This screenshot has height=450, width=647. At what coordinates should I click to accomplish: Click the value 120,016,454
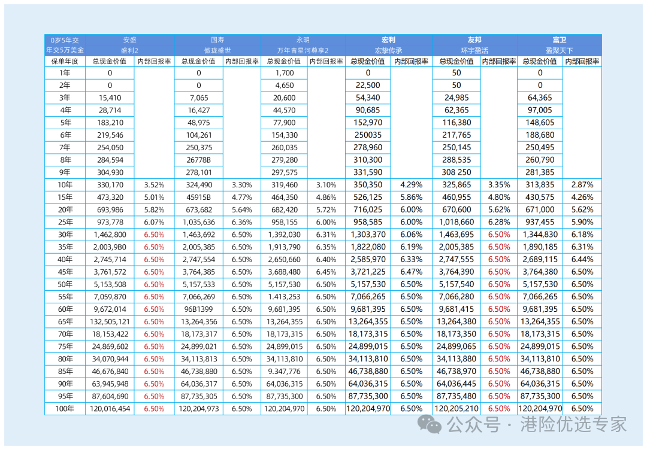click(x=110, y=409)
